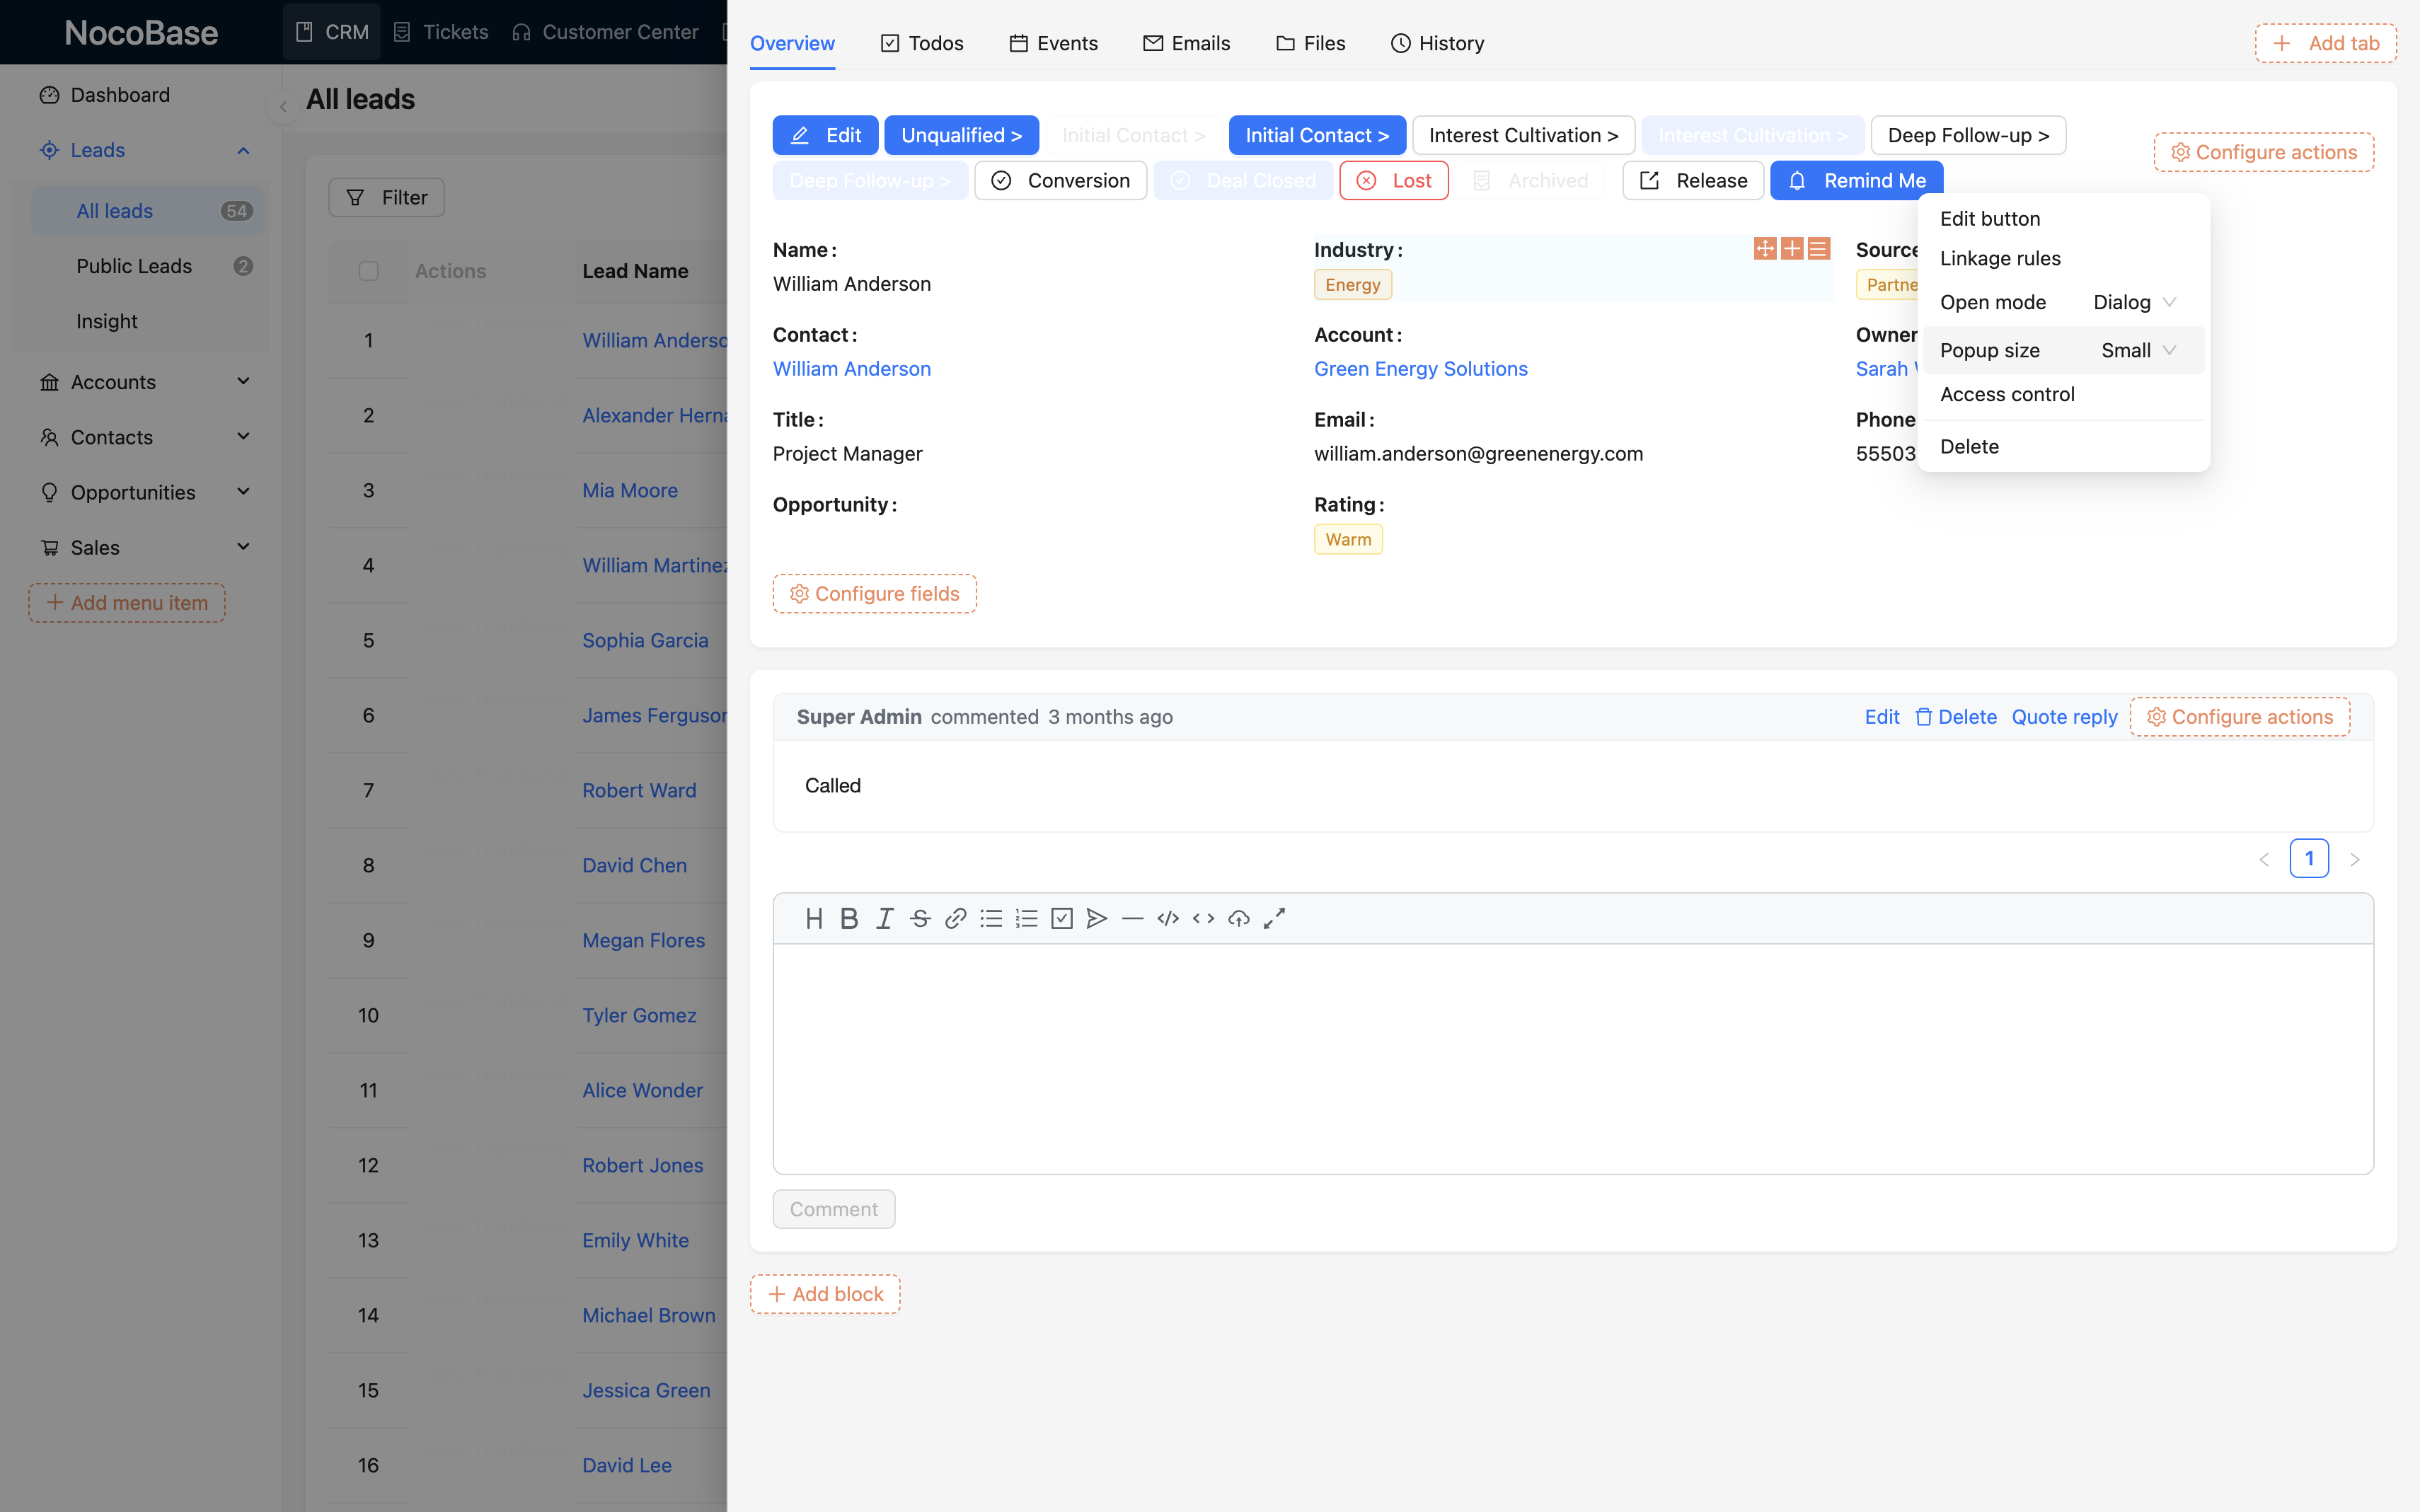Click into the comment text area
This screenshot has height=1512, width=2420.
pos(1572,1058)
